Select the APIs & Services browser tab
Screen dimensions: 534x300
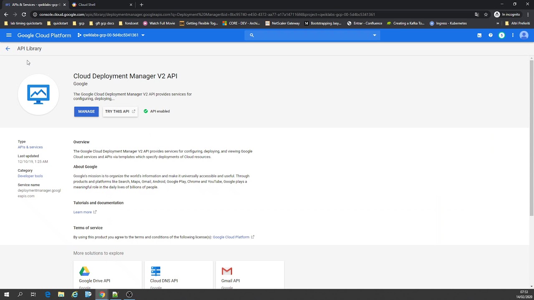[34, 5]
